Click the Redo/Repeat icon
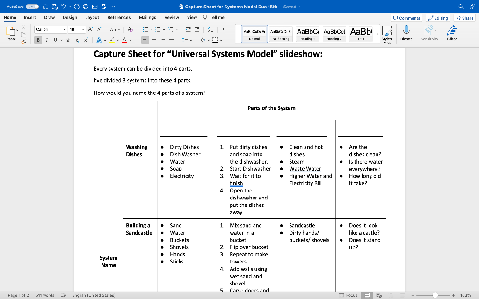The image size is (479, 299). (x=77, y=7)
